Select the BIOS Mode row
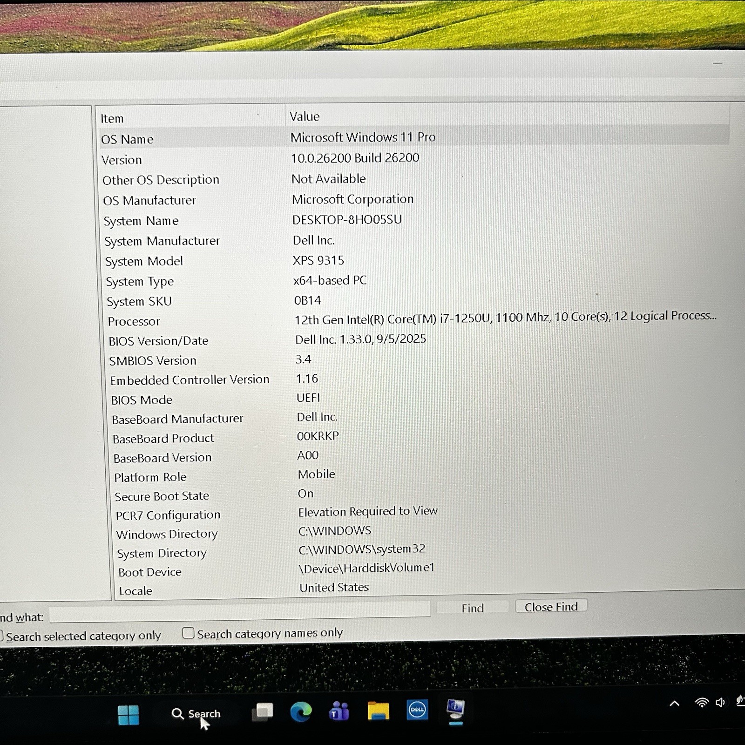This screenshot has height=745, width=745. click(414, 399)
